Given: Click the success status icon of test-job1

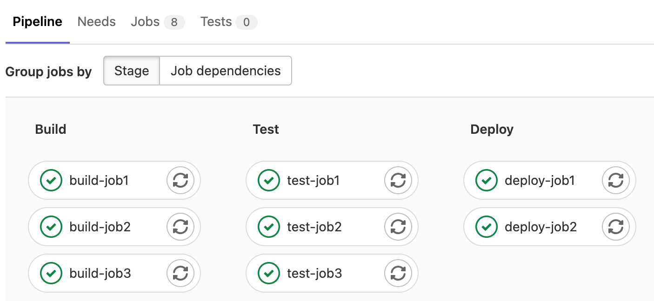Looking at the screenshot, I should 269,180.
